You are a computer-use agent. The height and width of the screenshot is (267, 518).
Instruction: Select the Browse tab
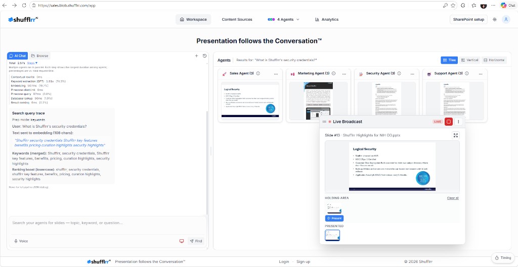pos(39,56)
